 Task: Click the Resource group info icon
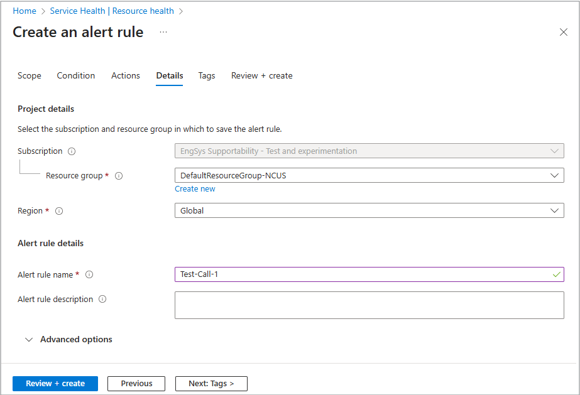(x=119, y=176)
